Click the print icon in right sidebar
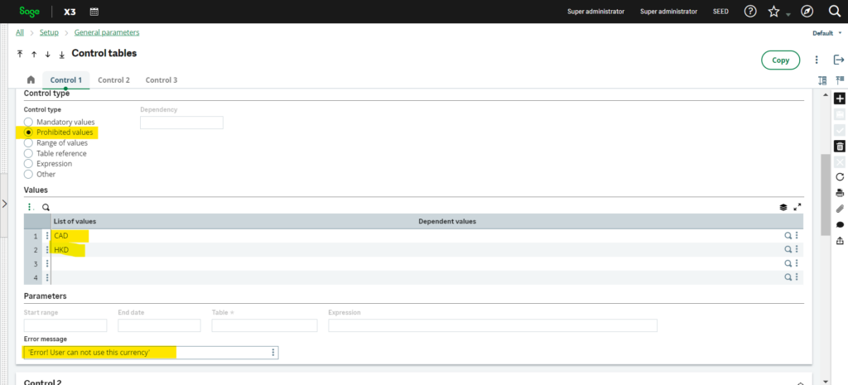The width and height of the screenshot is (848, 385). pos(840,193)
